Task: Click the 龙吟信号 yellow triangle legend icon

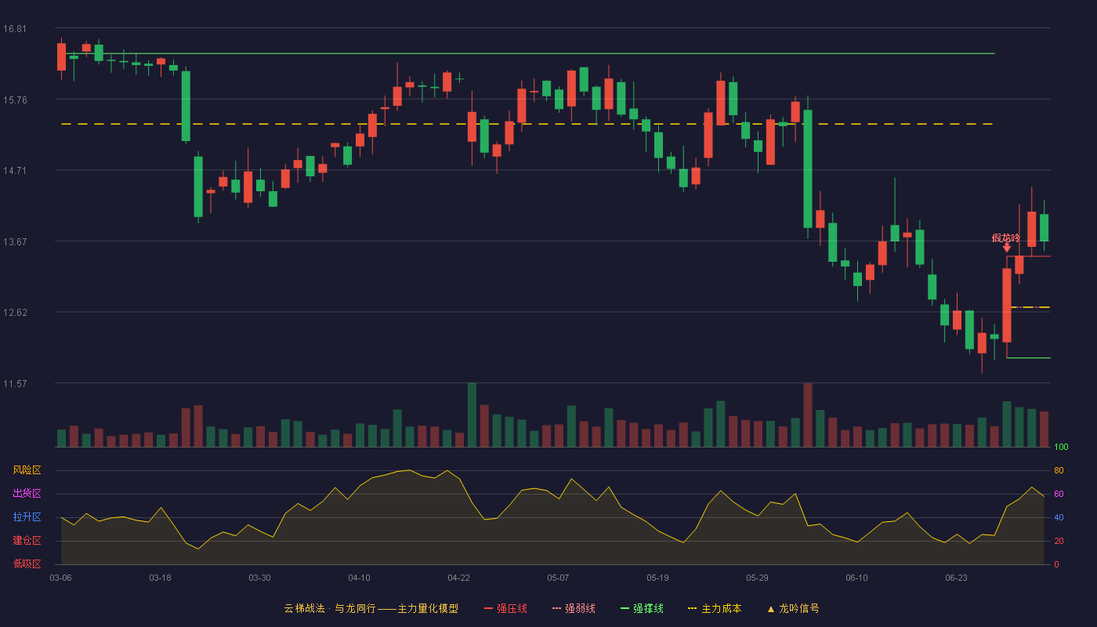Action: click(x=770, y=609)
